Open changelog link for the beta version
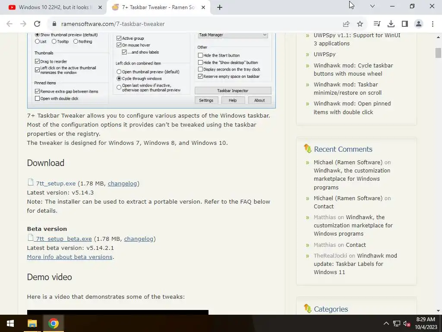This screenshot has height=332, width=442. (x=139, y=239)
